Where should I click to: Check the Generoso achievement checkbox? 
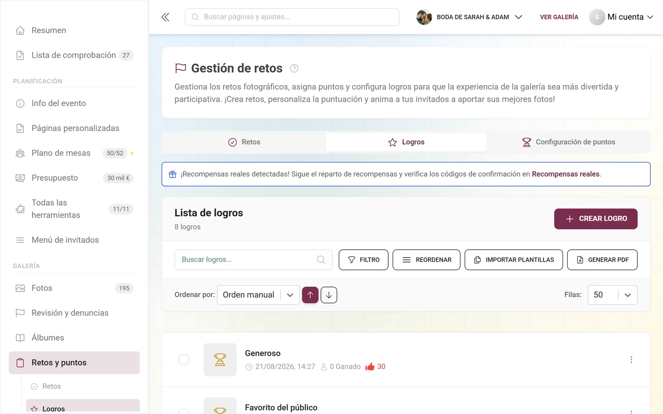pyautogui.click(x=184, y=360)
